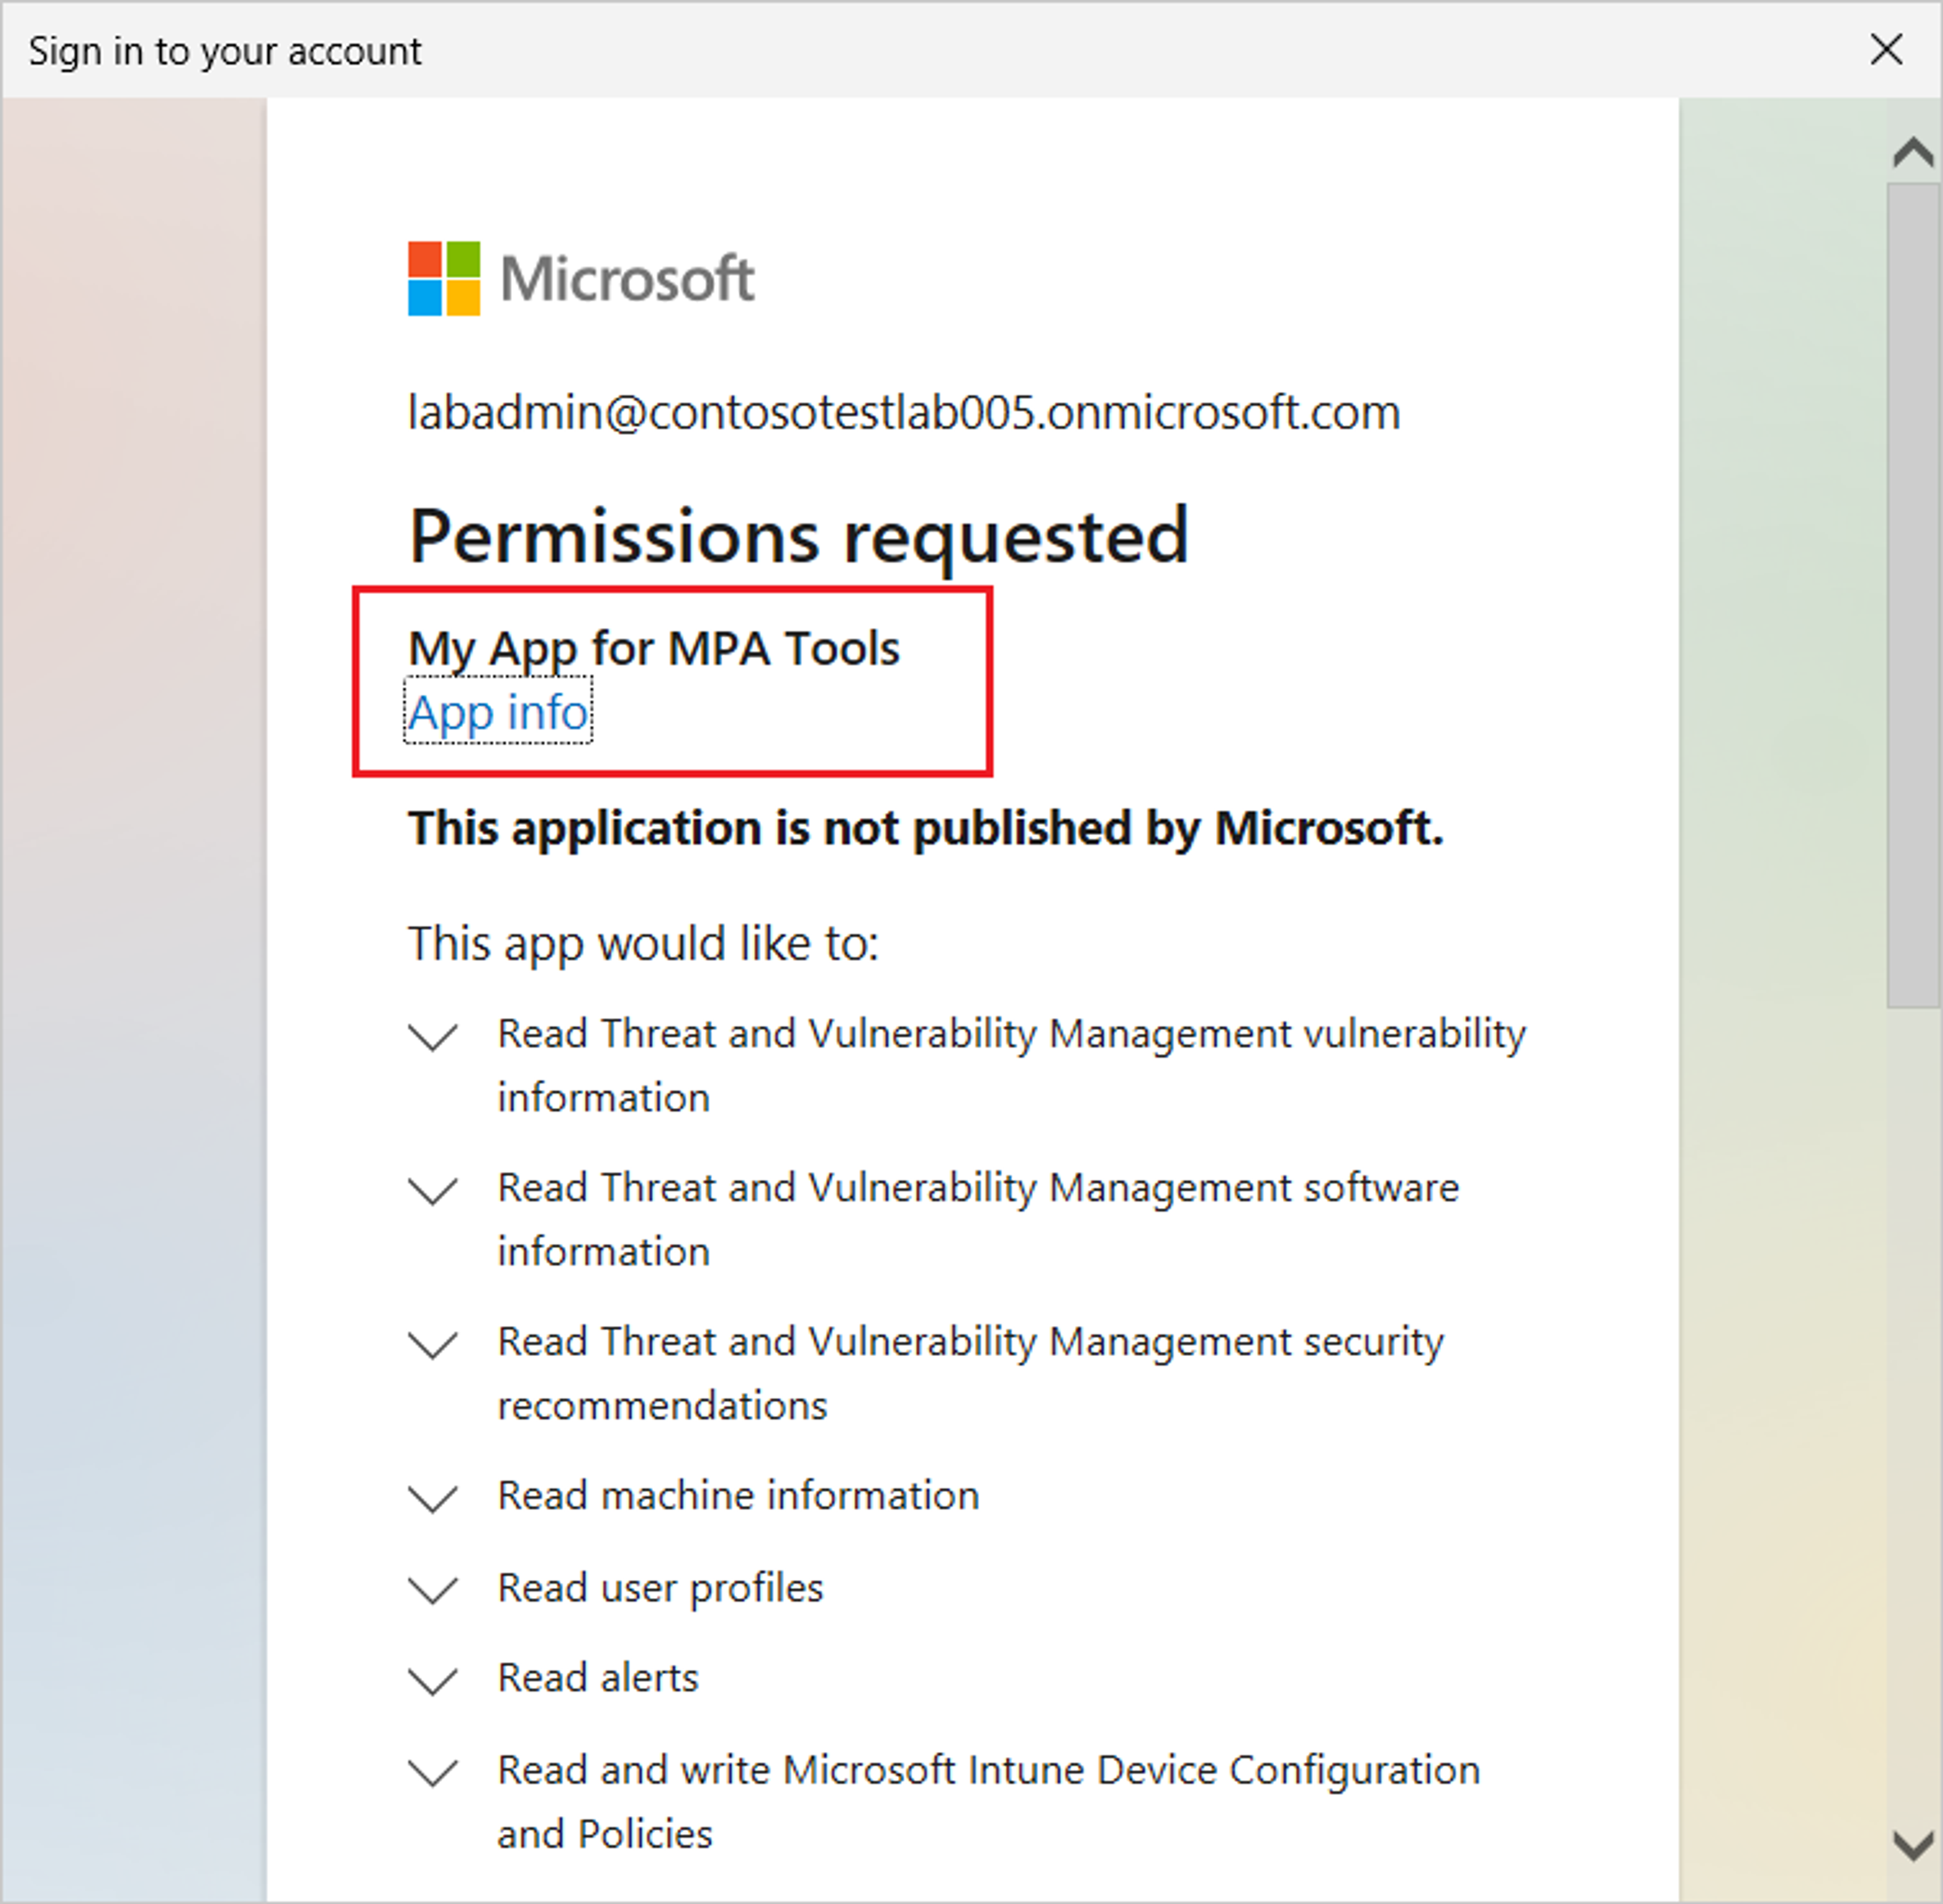Open the App info link
Image resolution: width=1943 pixels, height=1904 pixels.
tap(498, 712)
